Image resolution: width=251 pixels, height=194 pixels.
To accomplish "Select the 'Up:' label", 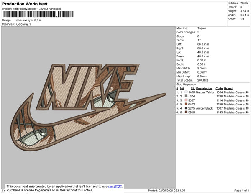I will tap(178, 52).
